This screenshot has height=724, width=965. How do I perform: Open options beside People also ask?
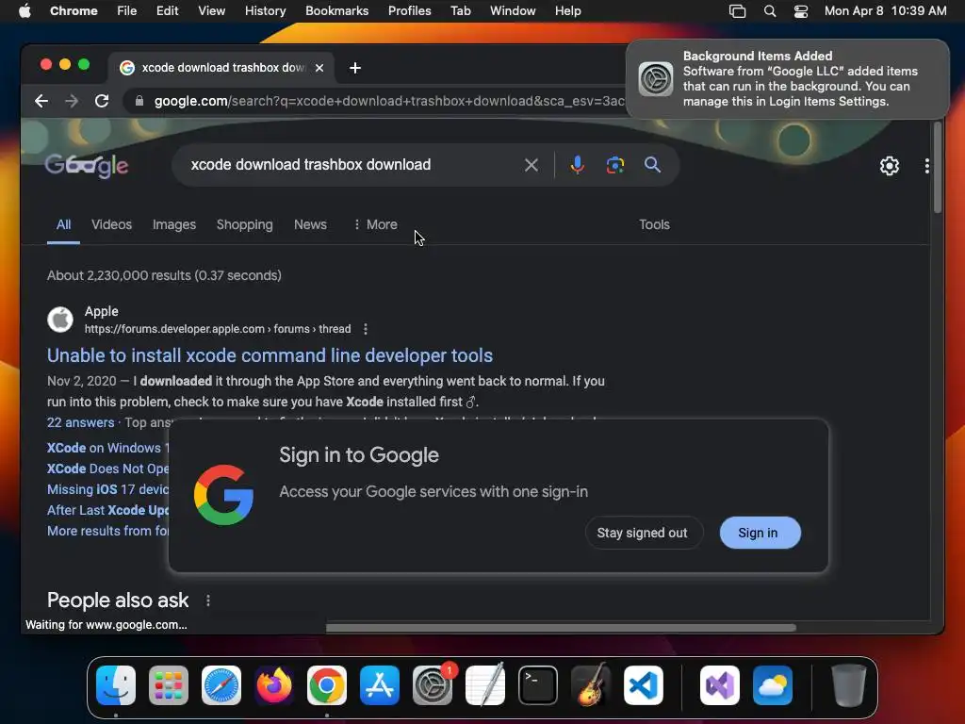(x=208, y=601)
